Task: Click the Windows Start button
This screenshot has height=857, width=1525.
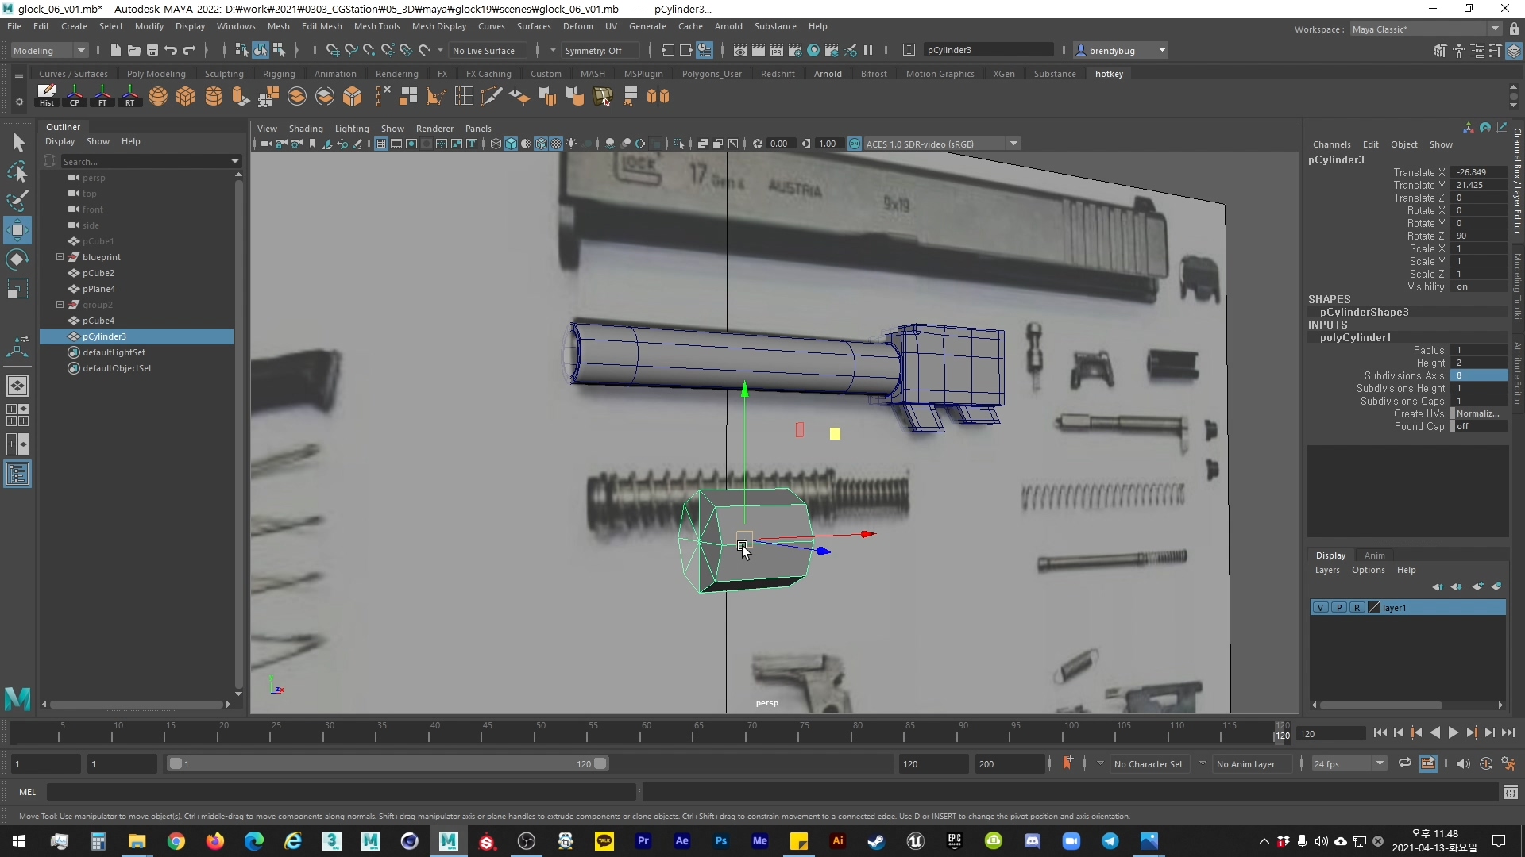Action: pos(19,840)
